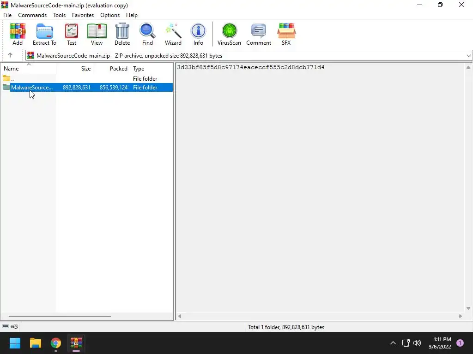Viewport: 473px width, 354px height.
Task: Click the archive comment hash text
Action: [x=251, y=67]
